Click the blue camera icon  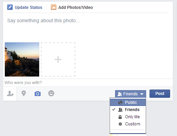[x=37, y=94]
